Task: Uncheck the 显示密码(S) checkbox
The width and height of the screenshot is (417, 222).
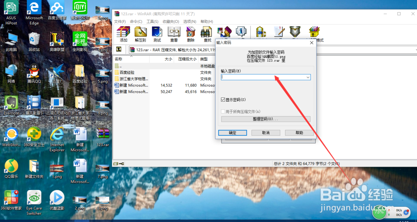Action: pos(223,100)
